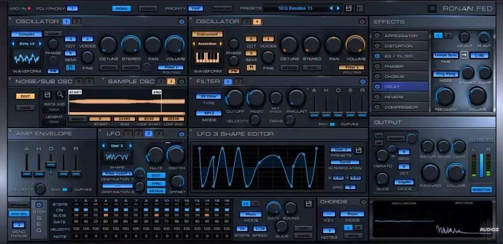Click the magnifier icon in Sample OSC panel

tap(60, 95)
